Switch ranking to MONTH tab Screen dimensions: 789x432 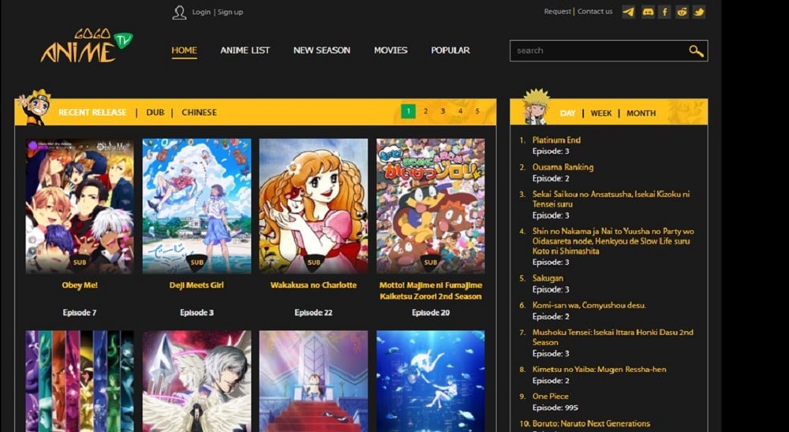pyautogui.click(x=641, y=114)
